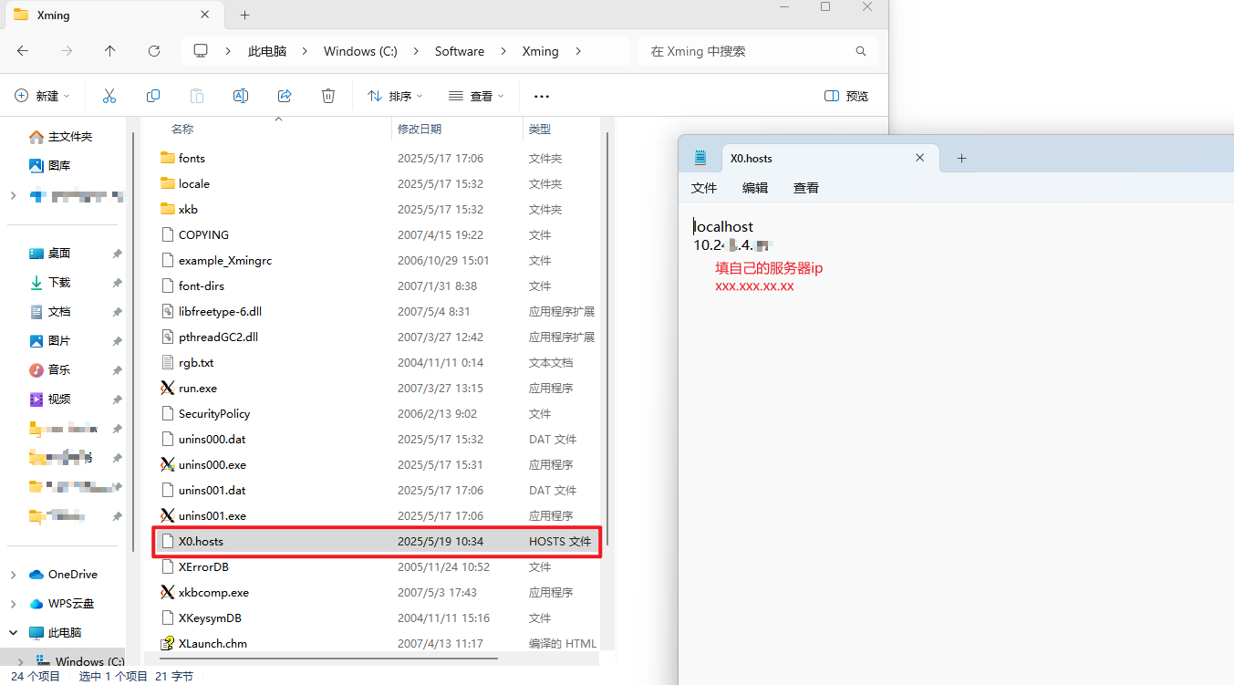1234x685 pixels.
Task: Click the Copy icon in Explorer toolbar
Action: (153, 96)
